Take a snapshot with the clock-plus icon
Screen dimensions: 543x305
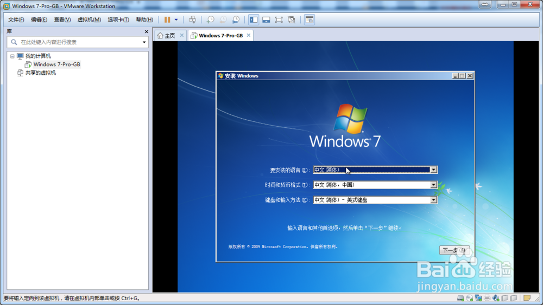click(x=210, y=20)
